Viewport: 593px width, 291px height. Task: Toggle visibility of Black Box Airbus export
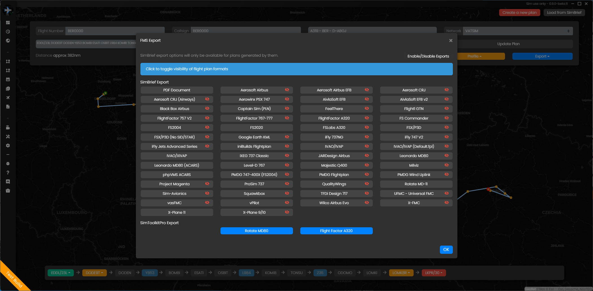(x=207, y=109)
